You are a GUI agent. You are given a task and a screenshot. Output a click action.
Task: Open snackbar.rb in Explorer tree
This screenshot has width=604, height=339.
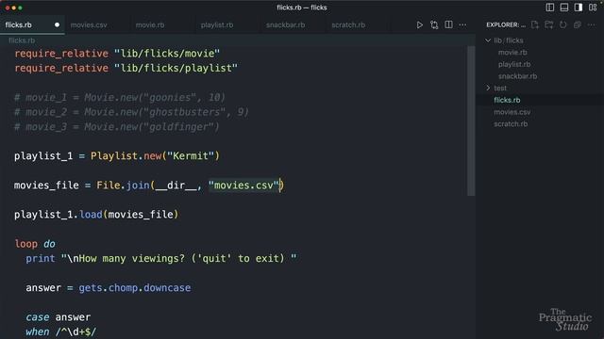click(x=517, y=76)
